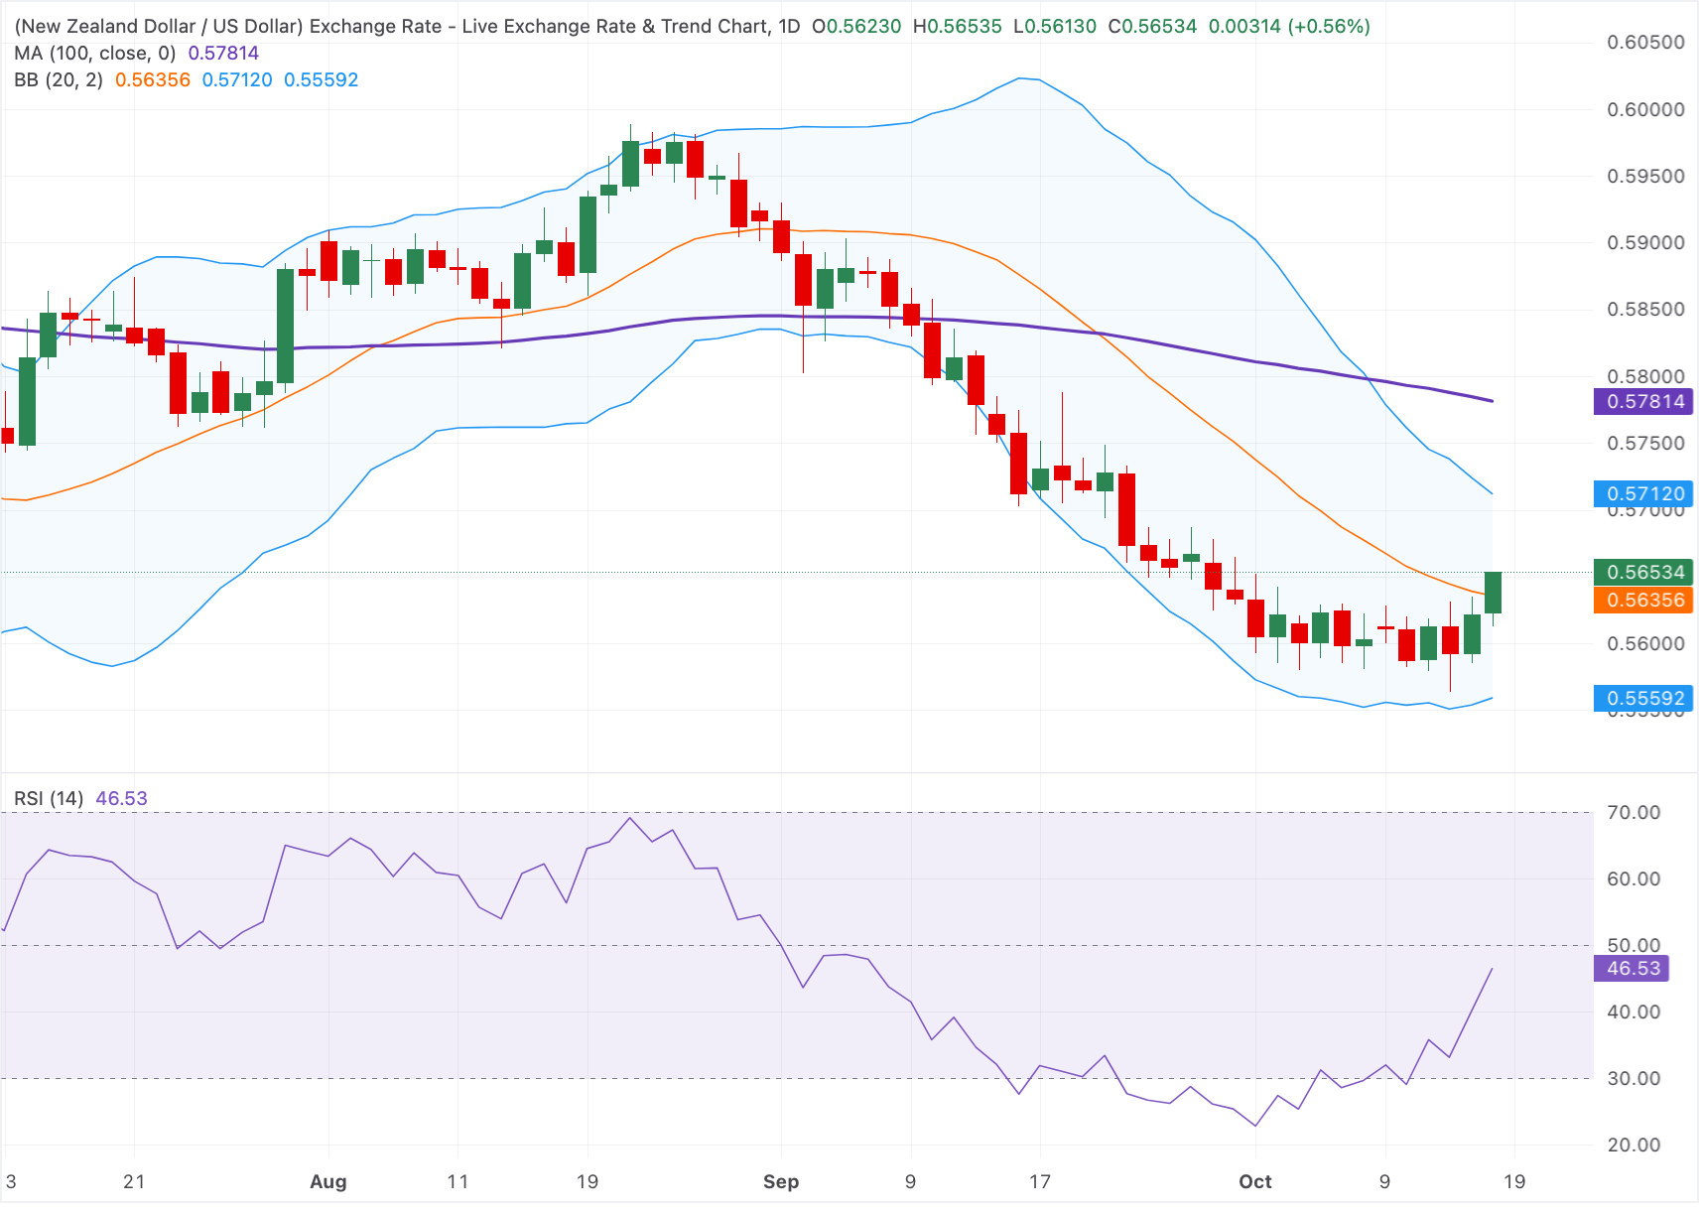Click the 0.56000 price axis label

[x=1645, y=644]
